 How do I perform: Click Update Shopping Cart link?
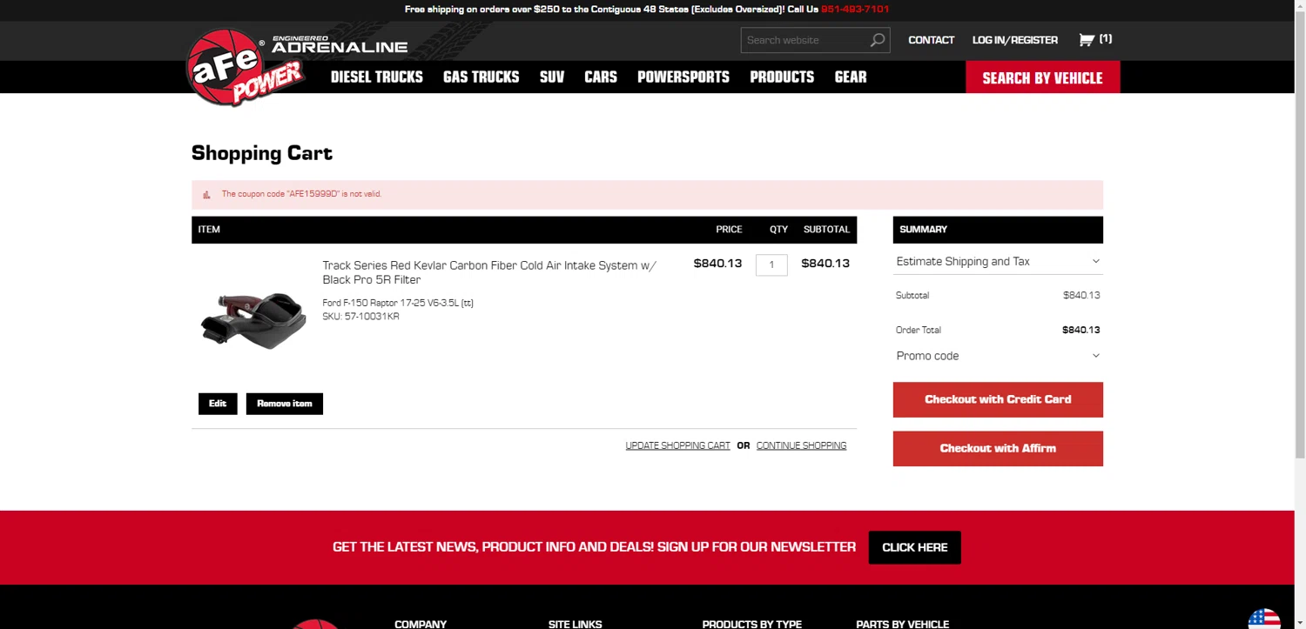click(x=677, y=445)
